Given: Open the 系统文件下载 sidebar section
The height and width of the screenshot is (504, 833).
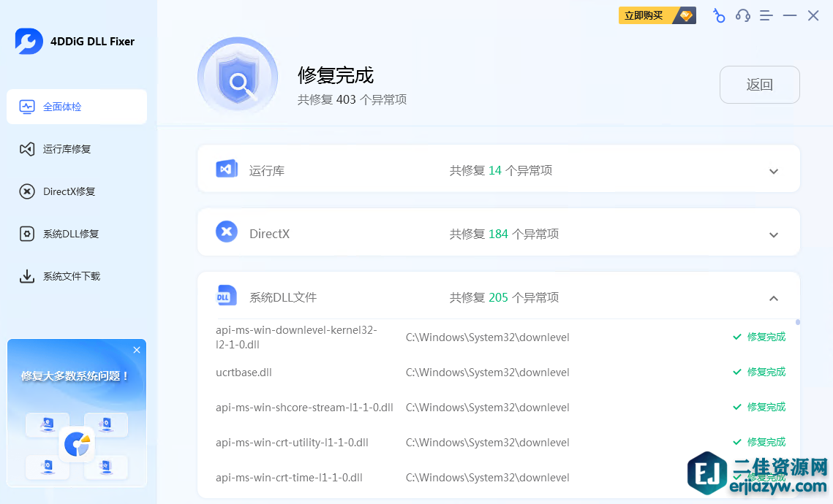Looking at the screenshot, I should (77, 276).
